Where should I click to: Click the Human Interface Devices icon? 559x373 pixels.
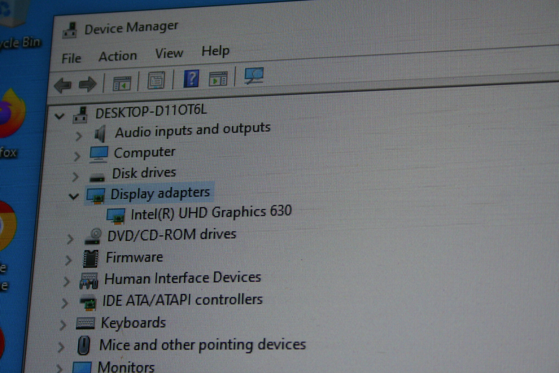point(89,281)
